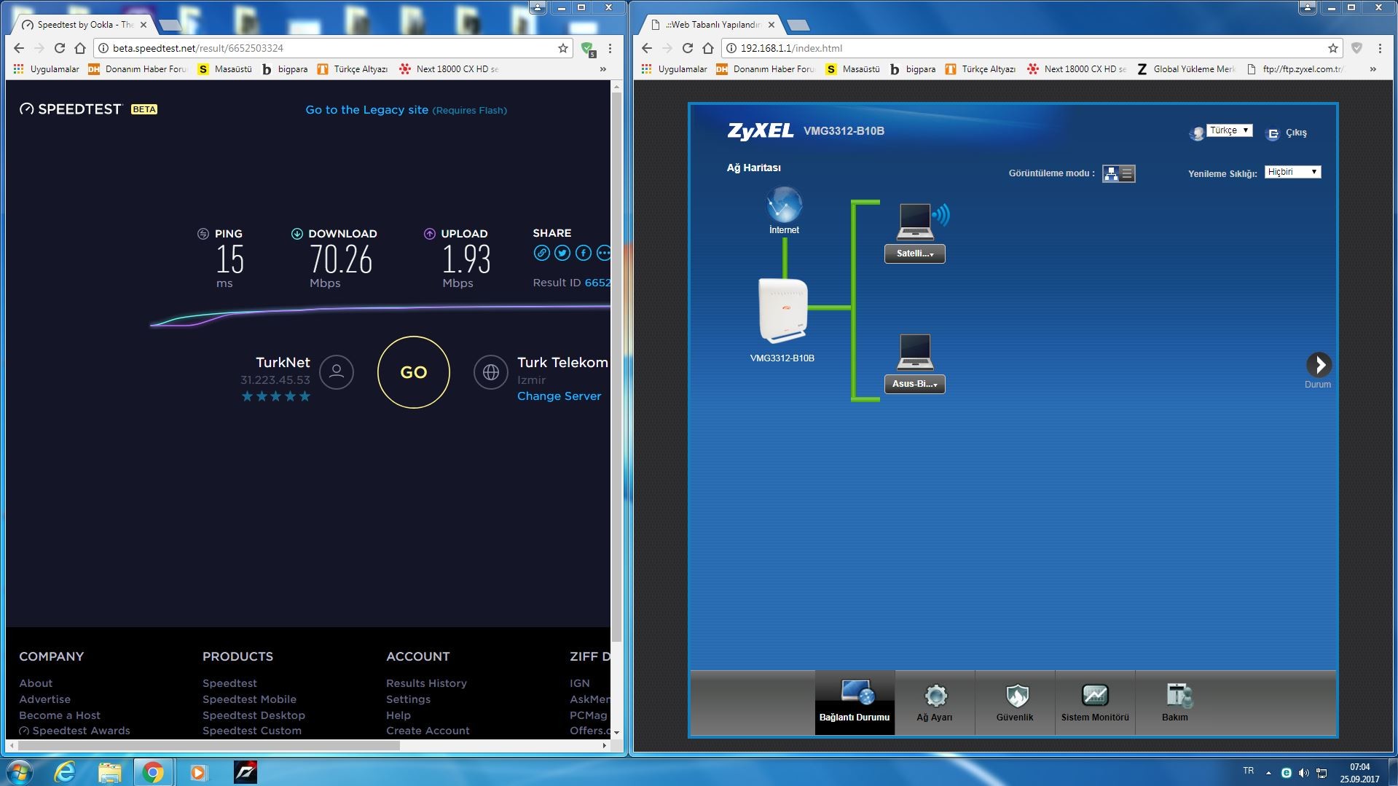Open the ftp.zyxel.com.tr bookmark
Viewport: 1398px width, 786px height.
coord(1295,69)
